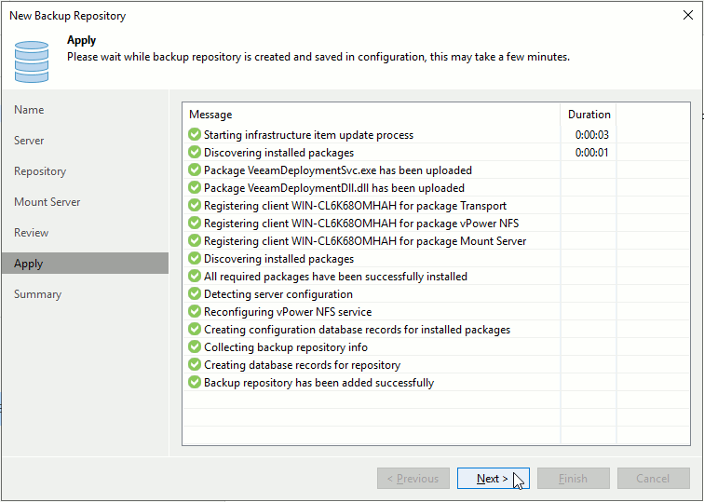
Task: Click the Cancel button
Action: coord(652,479)
